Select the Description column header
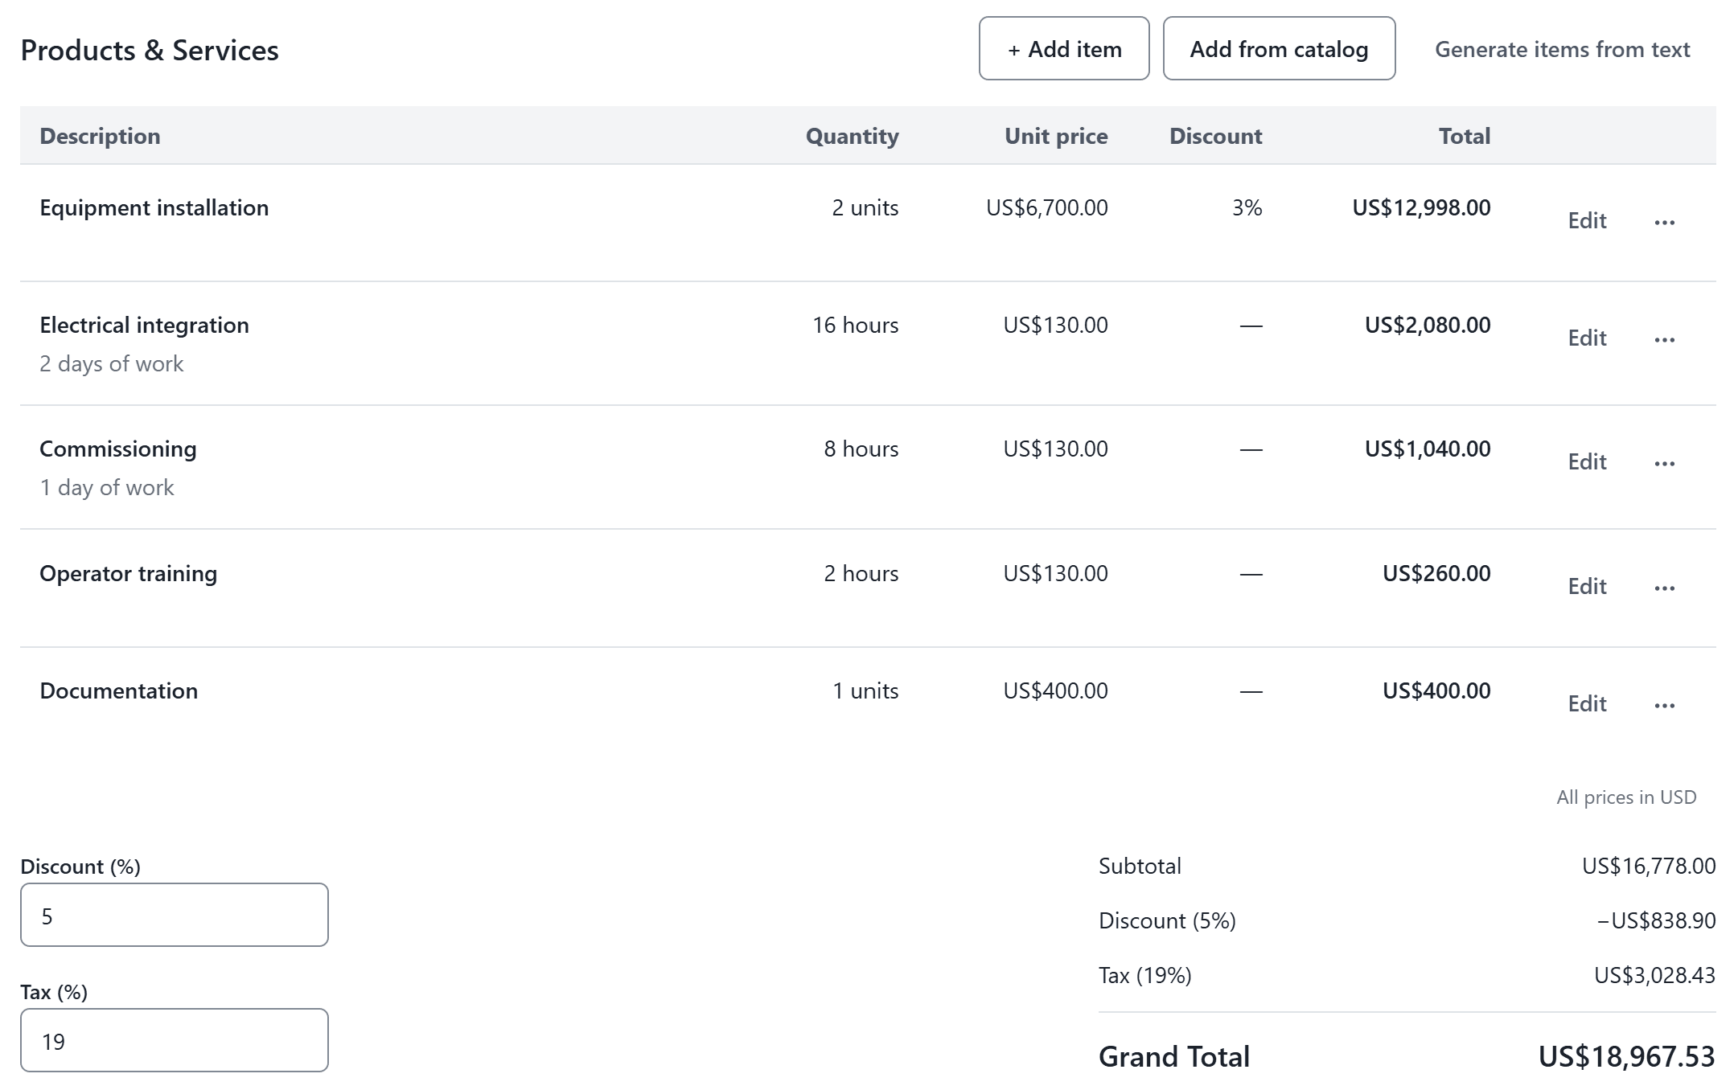Viewport: 1734px width, 1090px height. [100, 137]
